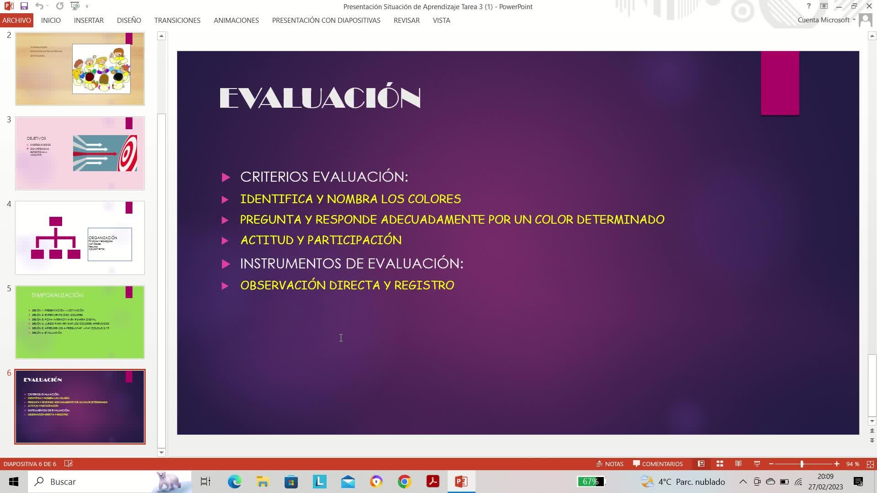Click the spell check icon in the status bar

(69, 464)
